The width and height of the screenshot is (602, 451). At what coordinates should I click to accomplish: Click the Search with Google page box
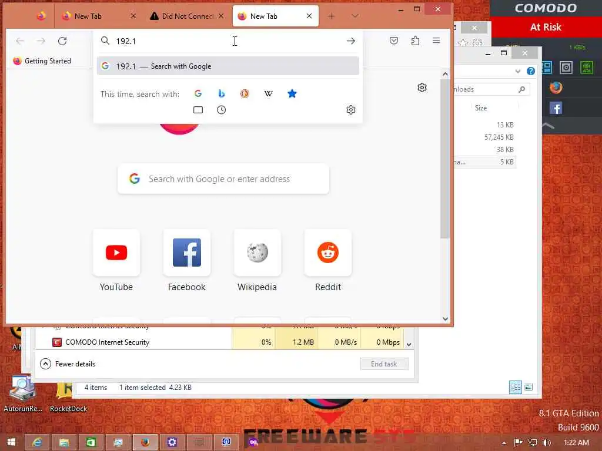223,179
